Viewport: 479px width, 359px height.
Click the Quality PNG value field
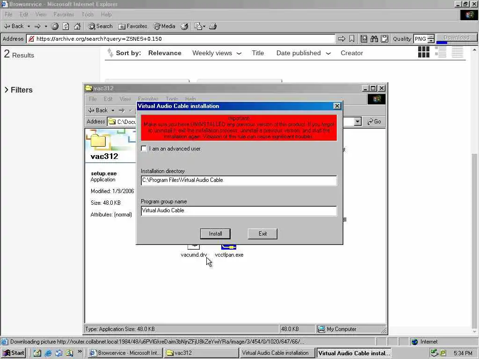point(421,39)
